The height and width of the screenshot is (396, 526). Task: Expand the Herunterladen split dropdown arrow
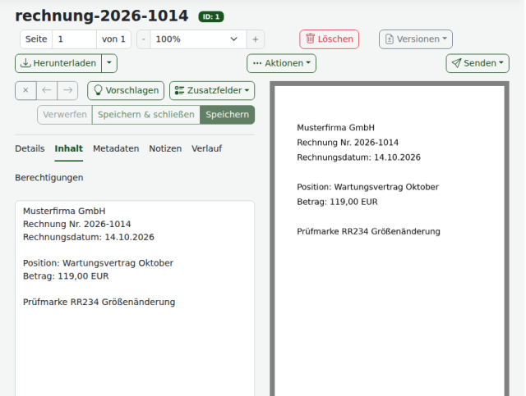click(109, 63)
